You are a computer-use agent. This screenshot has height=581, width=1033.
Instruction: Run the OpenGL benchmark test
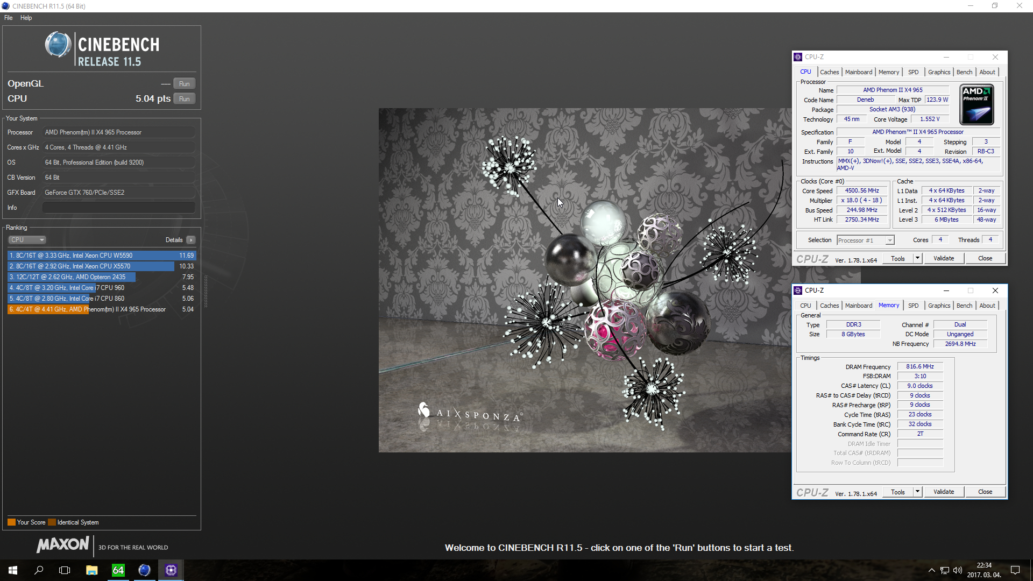click(x=185, y=84)
